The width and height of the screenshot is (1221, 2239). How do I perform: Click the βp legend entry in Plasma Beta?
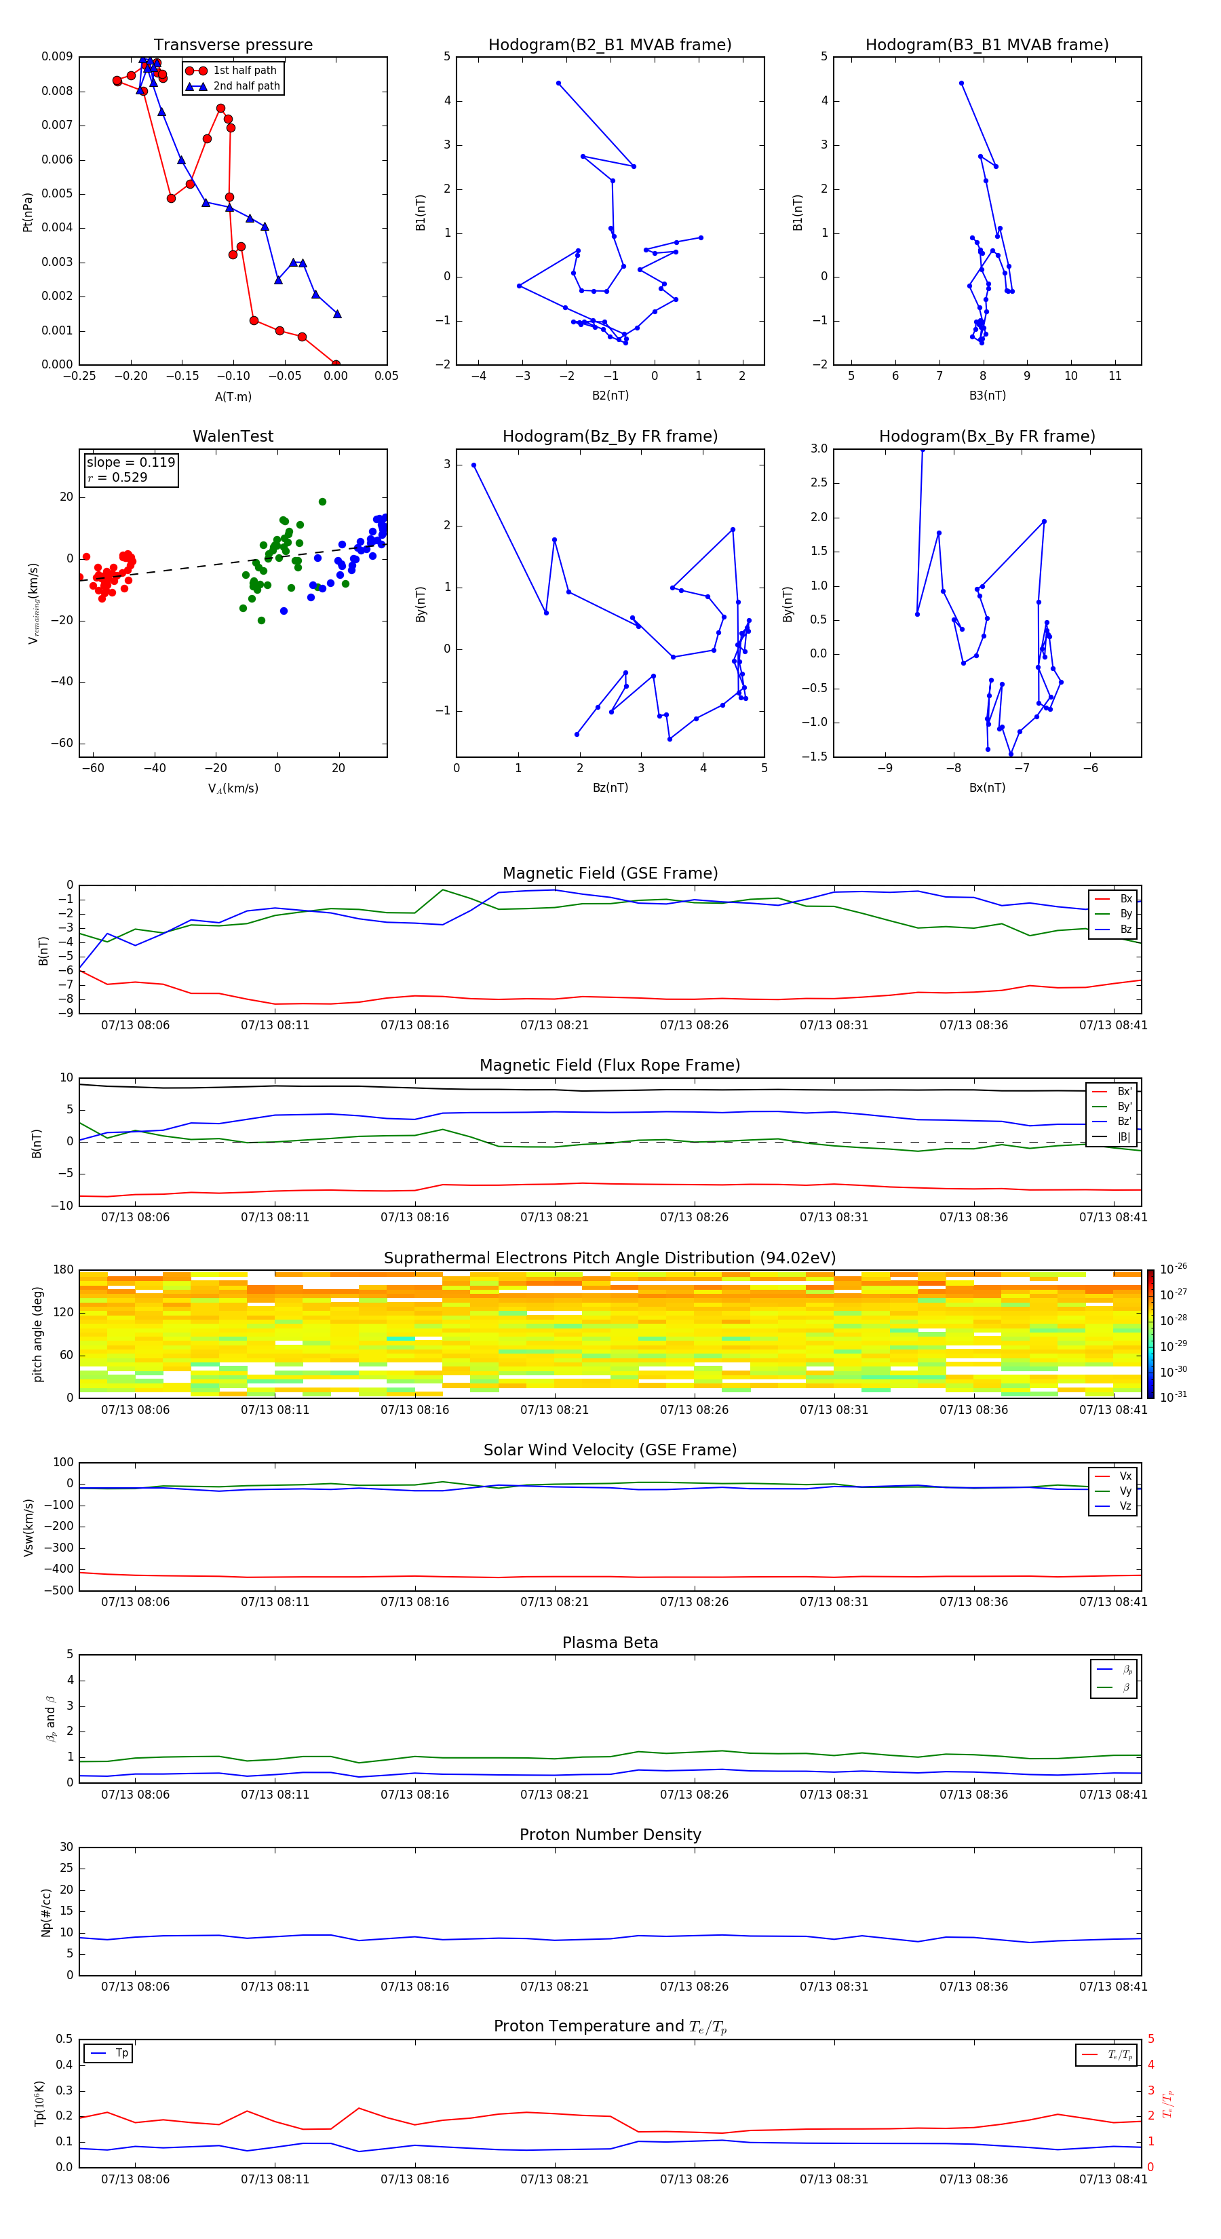click(1114, 1670)
